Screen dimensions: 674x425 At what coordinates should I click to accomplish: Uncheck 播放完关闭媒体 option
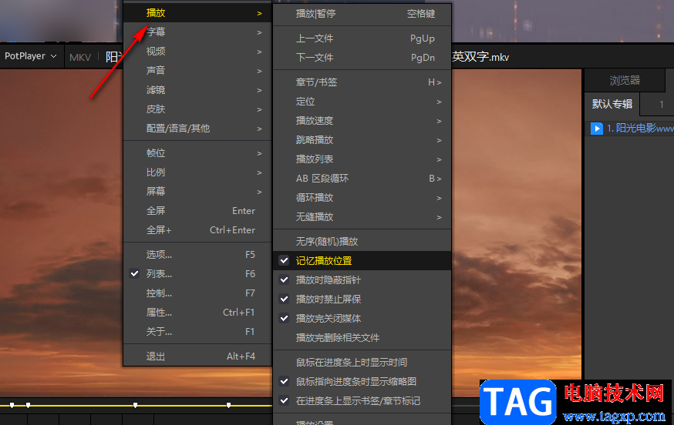[x=362, y=319]
